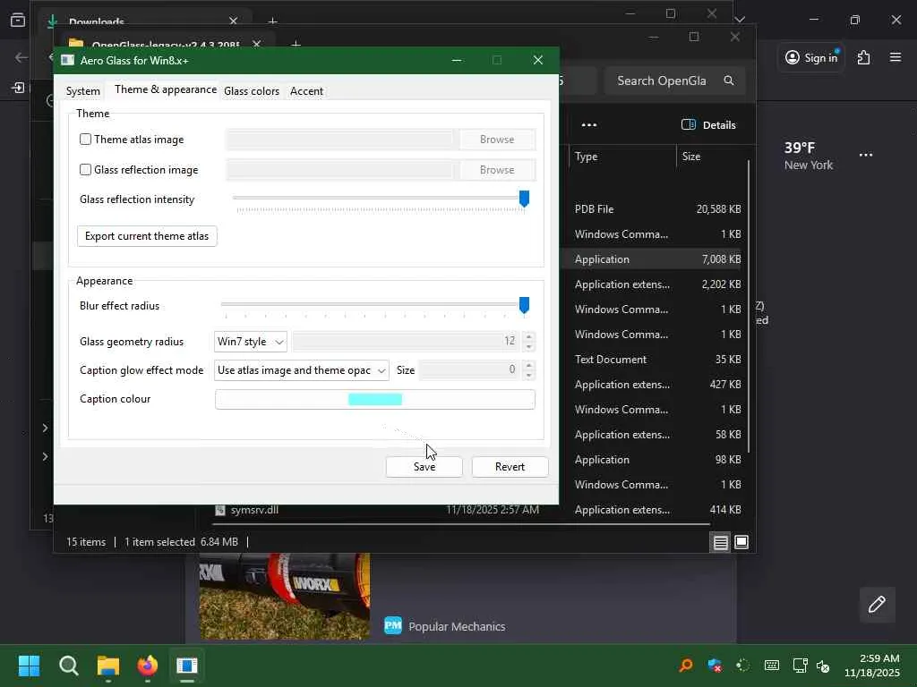The height and width of the screenshot is (687, 917).
Task: Select the Theme & appearance tab
Action: (x=166, y=89)
